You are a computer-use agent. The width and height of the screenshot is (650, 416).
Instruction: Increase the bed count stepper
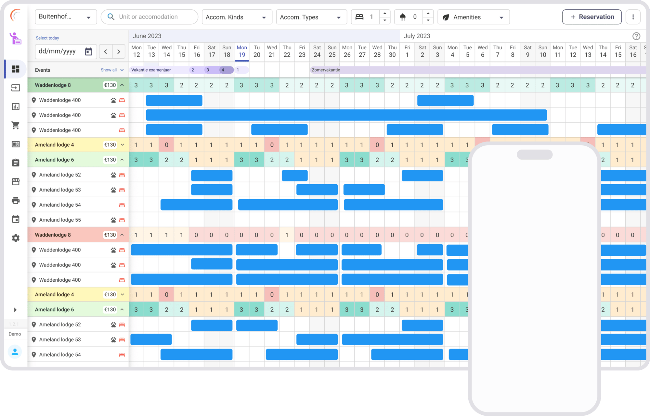point(385,13)
